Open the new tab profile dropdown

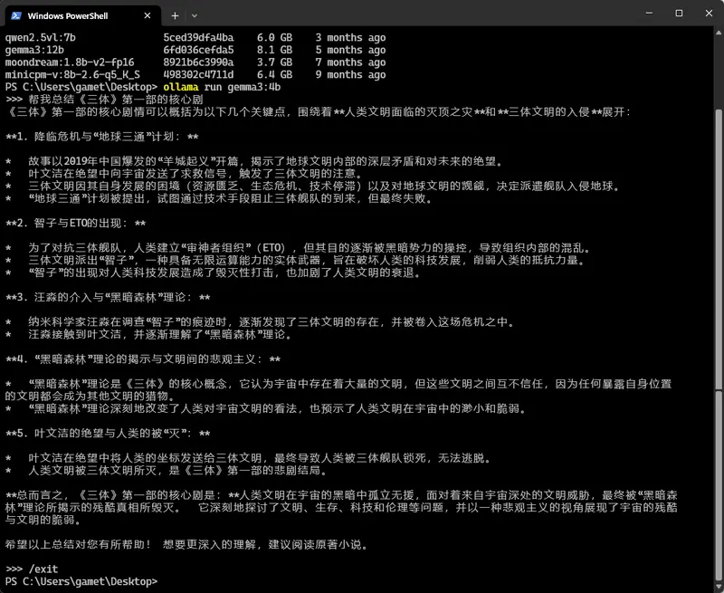point(195,15)
